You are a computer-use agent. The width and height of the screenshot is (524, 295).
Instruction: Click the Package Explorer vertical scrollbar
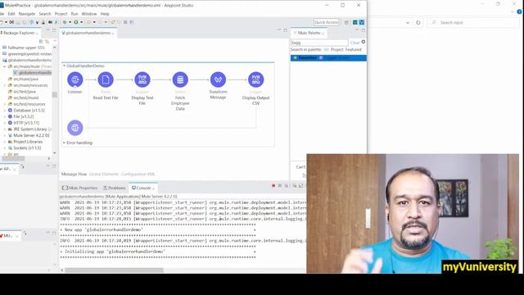(x=55, y=95)
